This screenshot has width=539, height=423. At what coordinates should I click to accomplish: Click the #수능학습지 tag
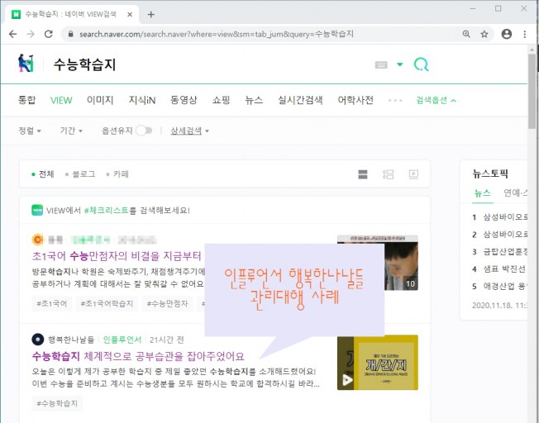click(57, 403)
